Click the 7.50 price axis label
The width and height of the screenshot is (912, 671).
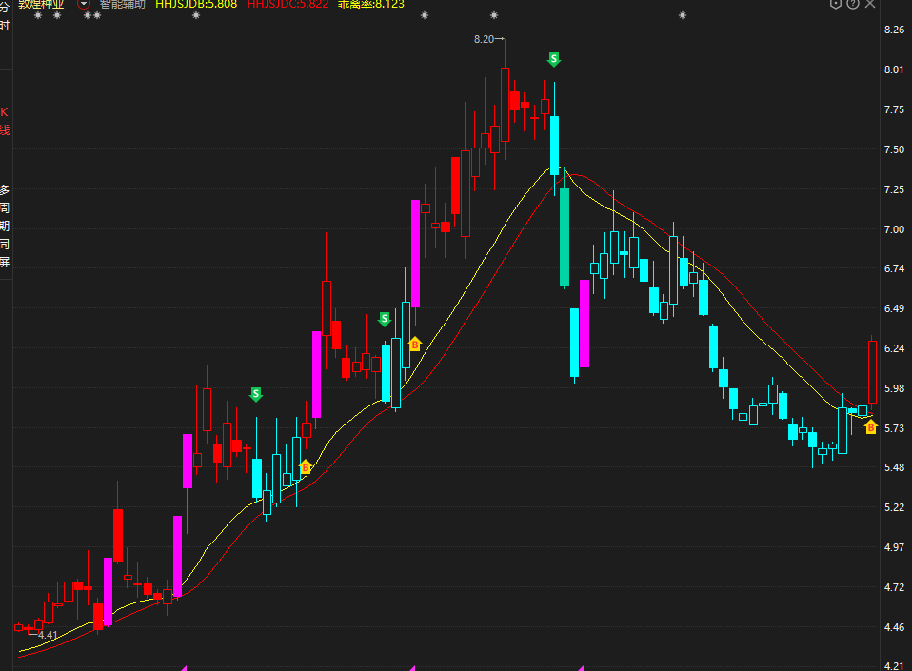coord(895,149)
